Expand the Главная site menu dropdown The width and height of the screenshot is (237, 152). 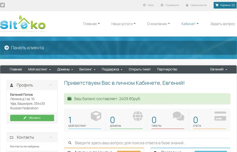click(92, 24)
